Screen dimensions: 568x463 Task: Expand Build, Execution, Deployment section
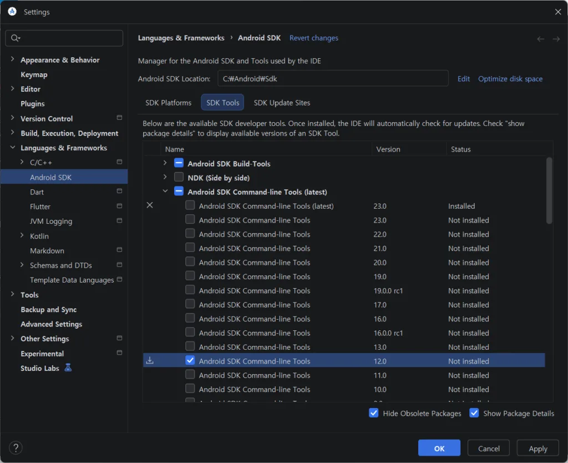(12, 133)
